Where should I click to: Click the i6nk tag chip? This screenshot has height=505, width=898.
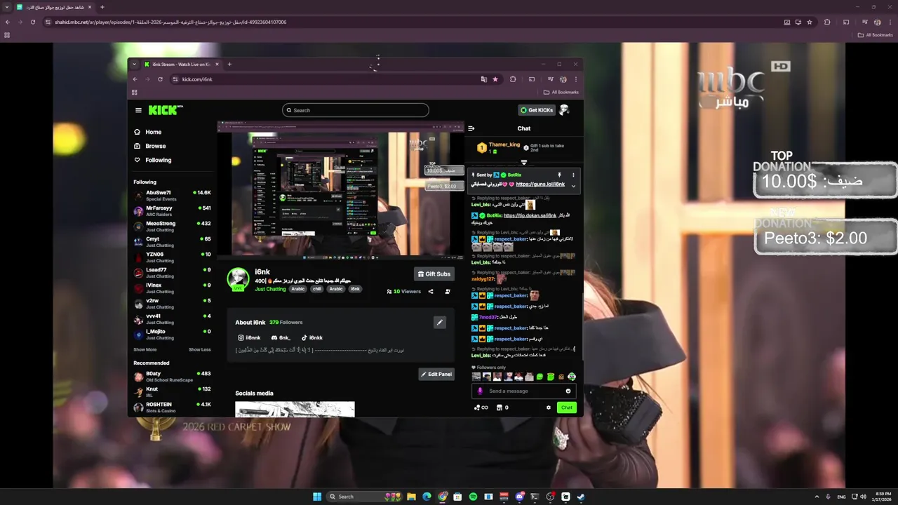click(x=355, y=289)
